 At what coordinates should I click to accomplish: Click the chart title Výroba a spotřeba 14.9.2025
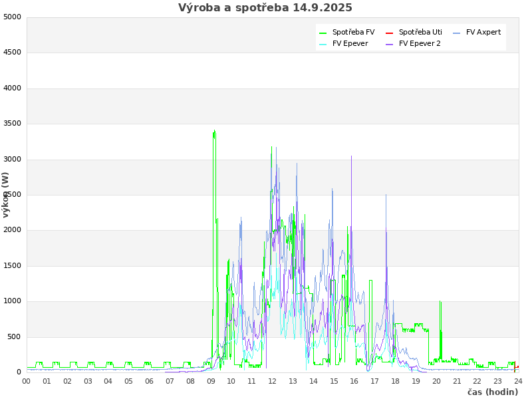coord(265,8)
